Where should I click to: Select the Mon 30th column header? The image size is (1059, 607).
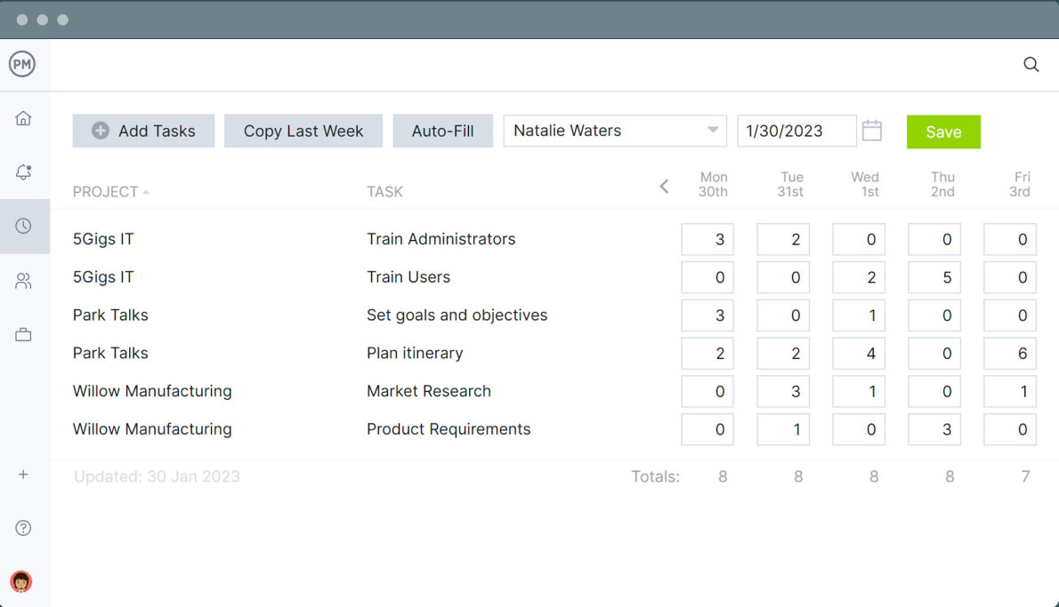[714, 184]
